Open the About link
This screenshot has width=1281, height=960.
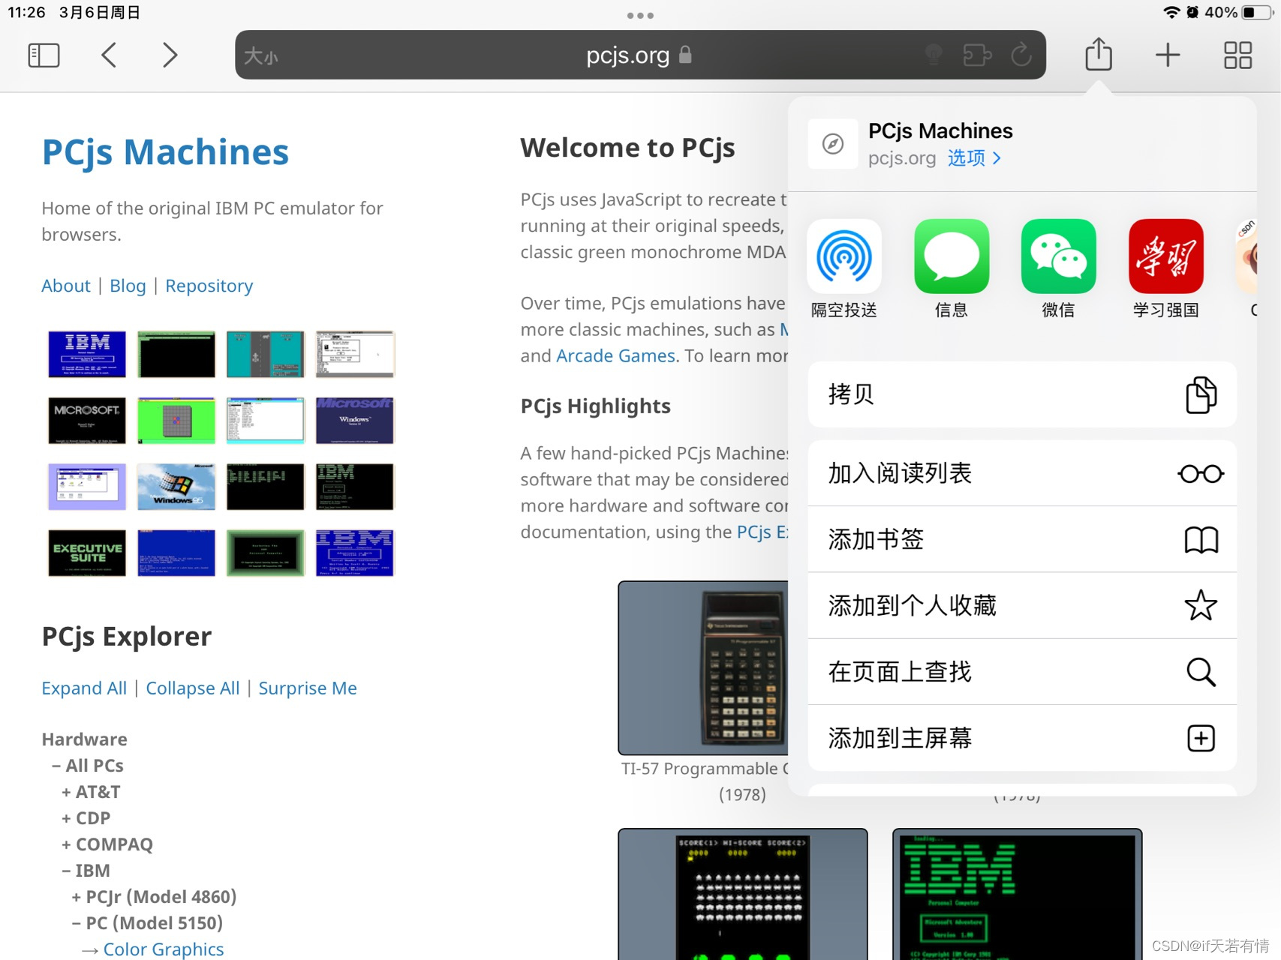(66, 286)
